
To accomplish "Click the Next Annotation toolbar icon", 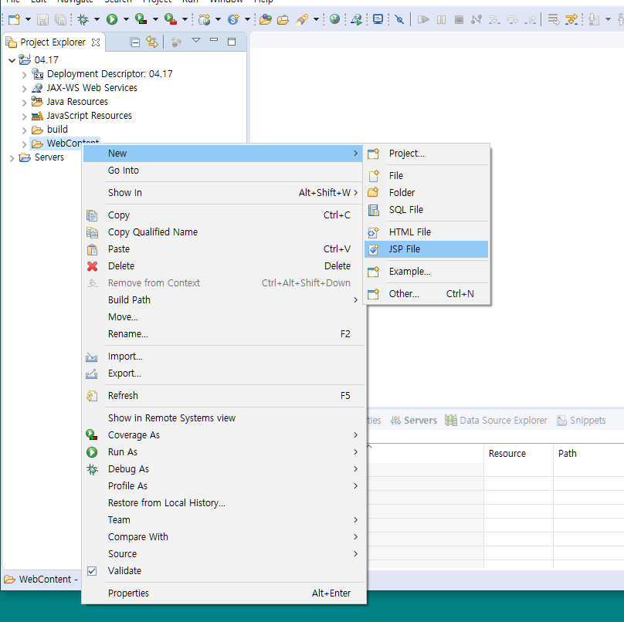I will pyautogui.click(x=593, y=19).
